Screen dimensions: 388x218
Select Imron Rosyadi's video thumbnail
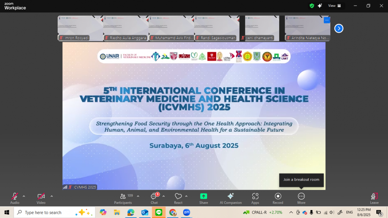(80, 29)
